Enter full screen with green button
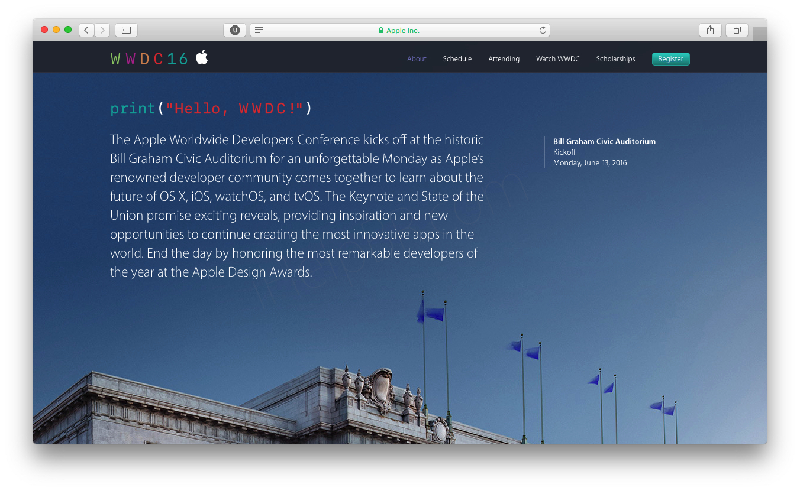This screenshot has width=800, height=491. 68,30
